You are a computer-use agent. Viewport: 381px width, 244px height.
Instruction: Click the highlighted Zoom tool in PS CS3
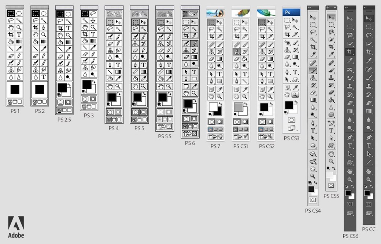pyautogui.click(x=295, y=95)
